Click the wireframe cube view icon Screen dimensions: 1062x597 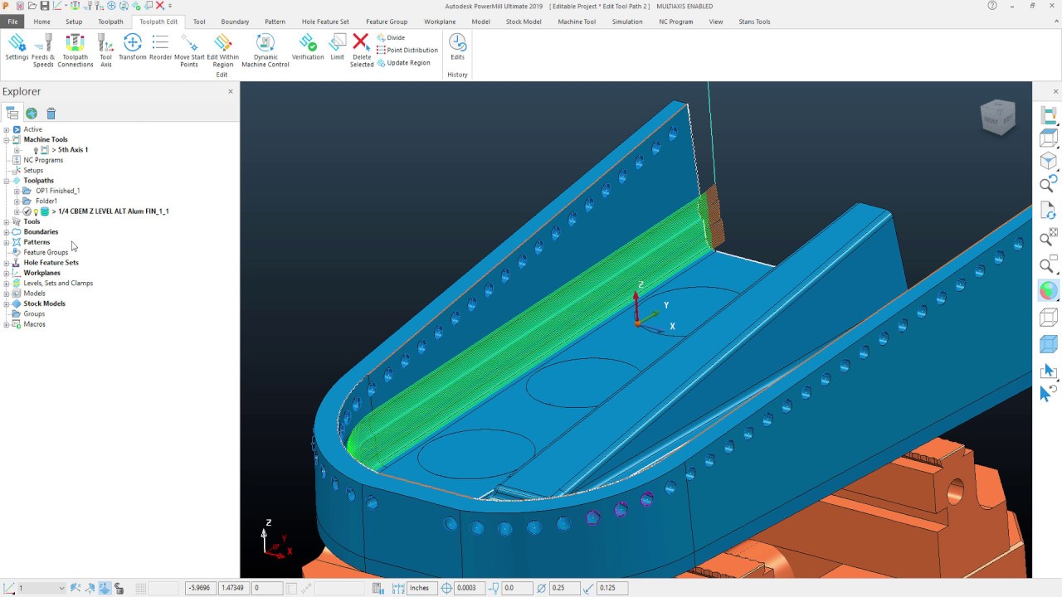pos(1049,318)
